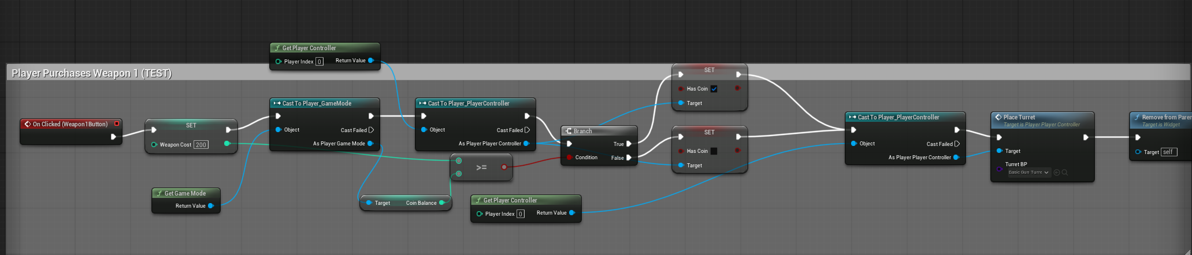Select the >= comparison node

481,167
